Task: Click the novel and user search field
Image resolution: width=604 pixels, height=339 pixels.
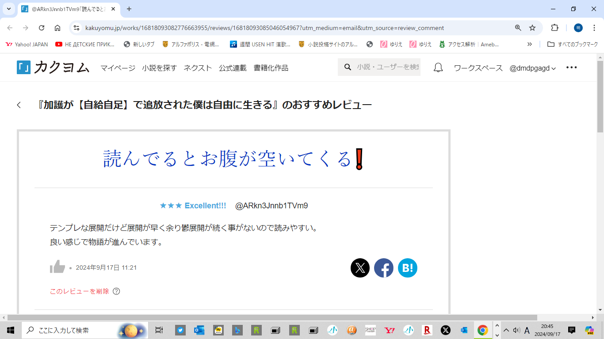Action: click(387, 67)
